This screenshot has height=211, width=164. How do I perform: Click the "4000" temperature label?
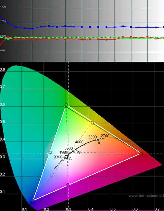click(79, 142)
